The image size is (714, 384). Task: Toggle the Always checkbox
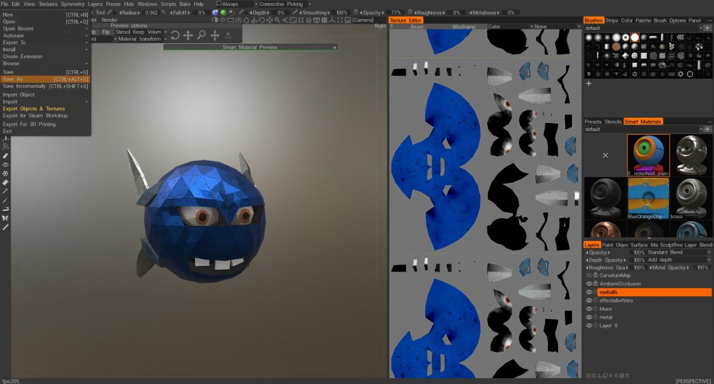219,4
